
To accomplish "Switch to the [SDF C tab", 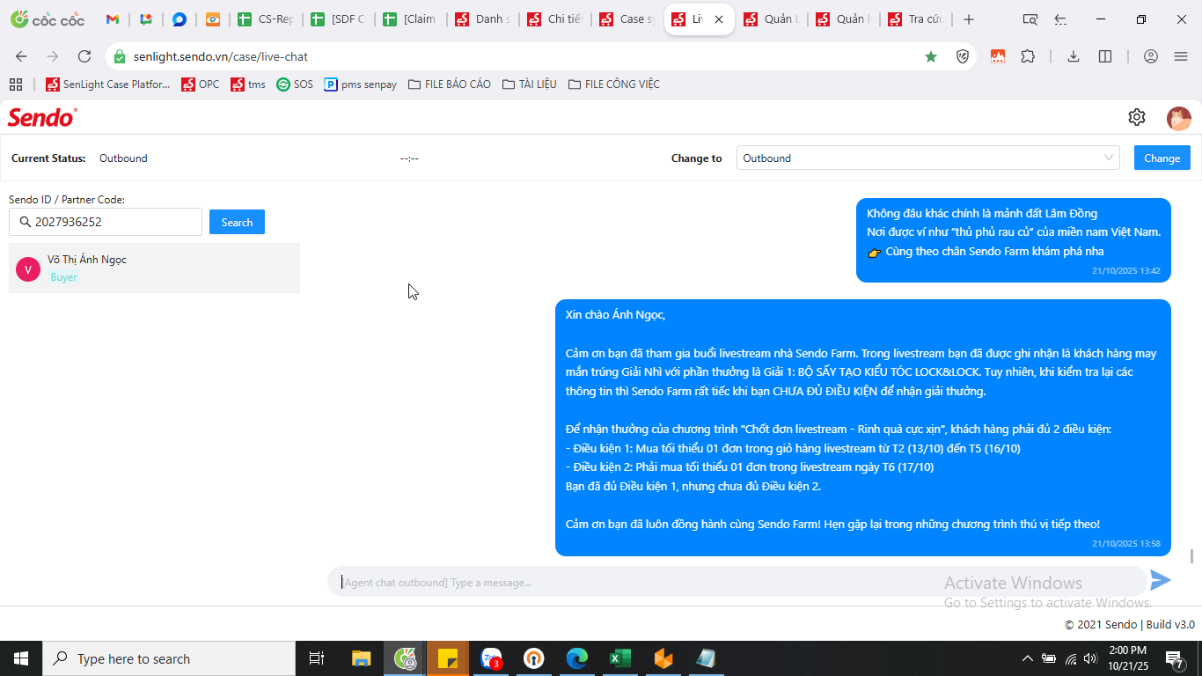I will pos(340,19).
